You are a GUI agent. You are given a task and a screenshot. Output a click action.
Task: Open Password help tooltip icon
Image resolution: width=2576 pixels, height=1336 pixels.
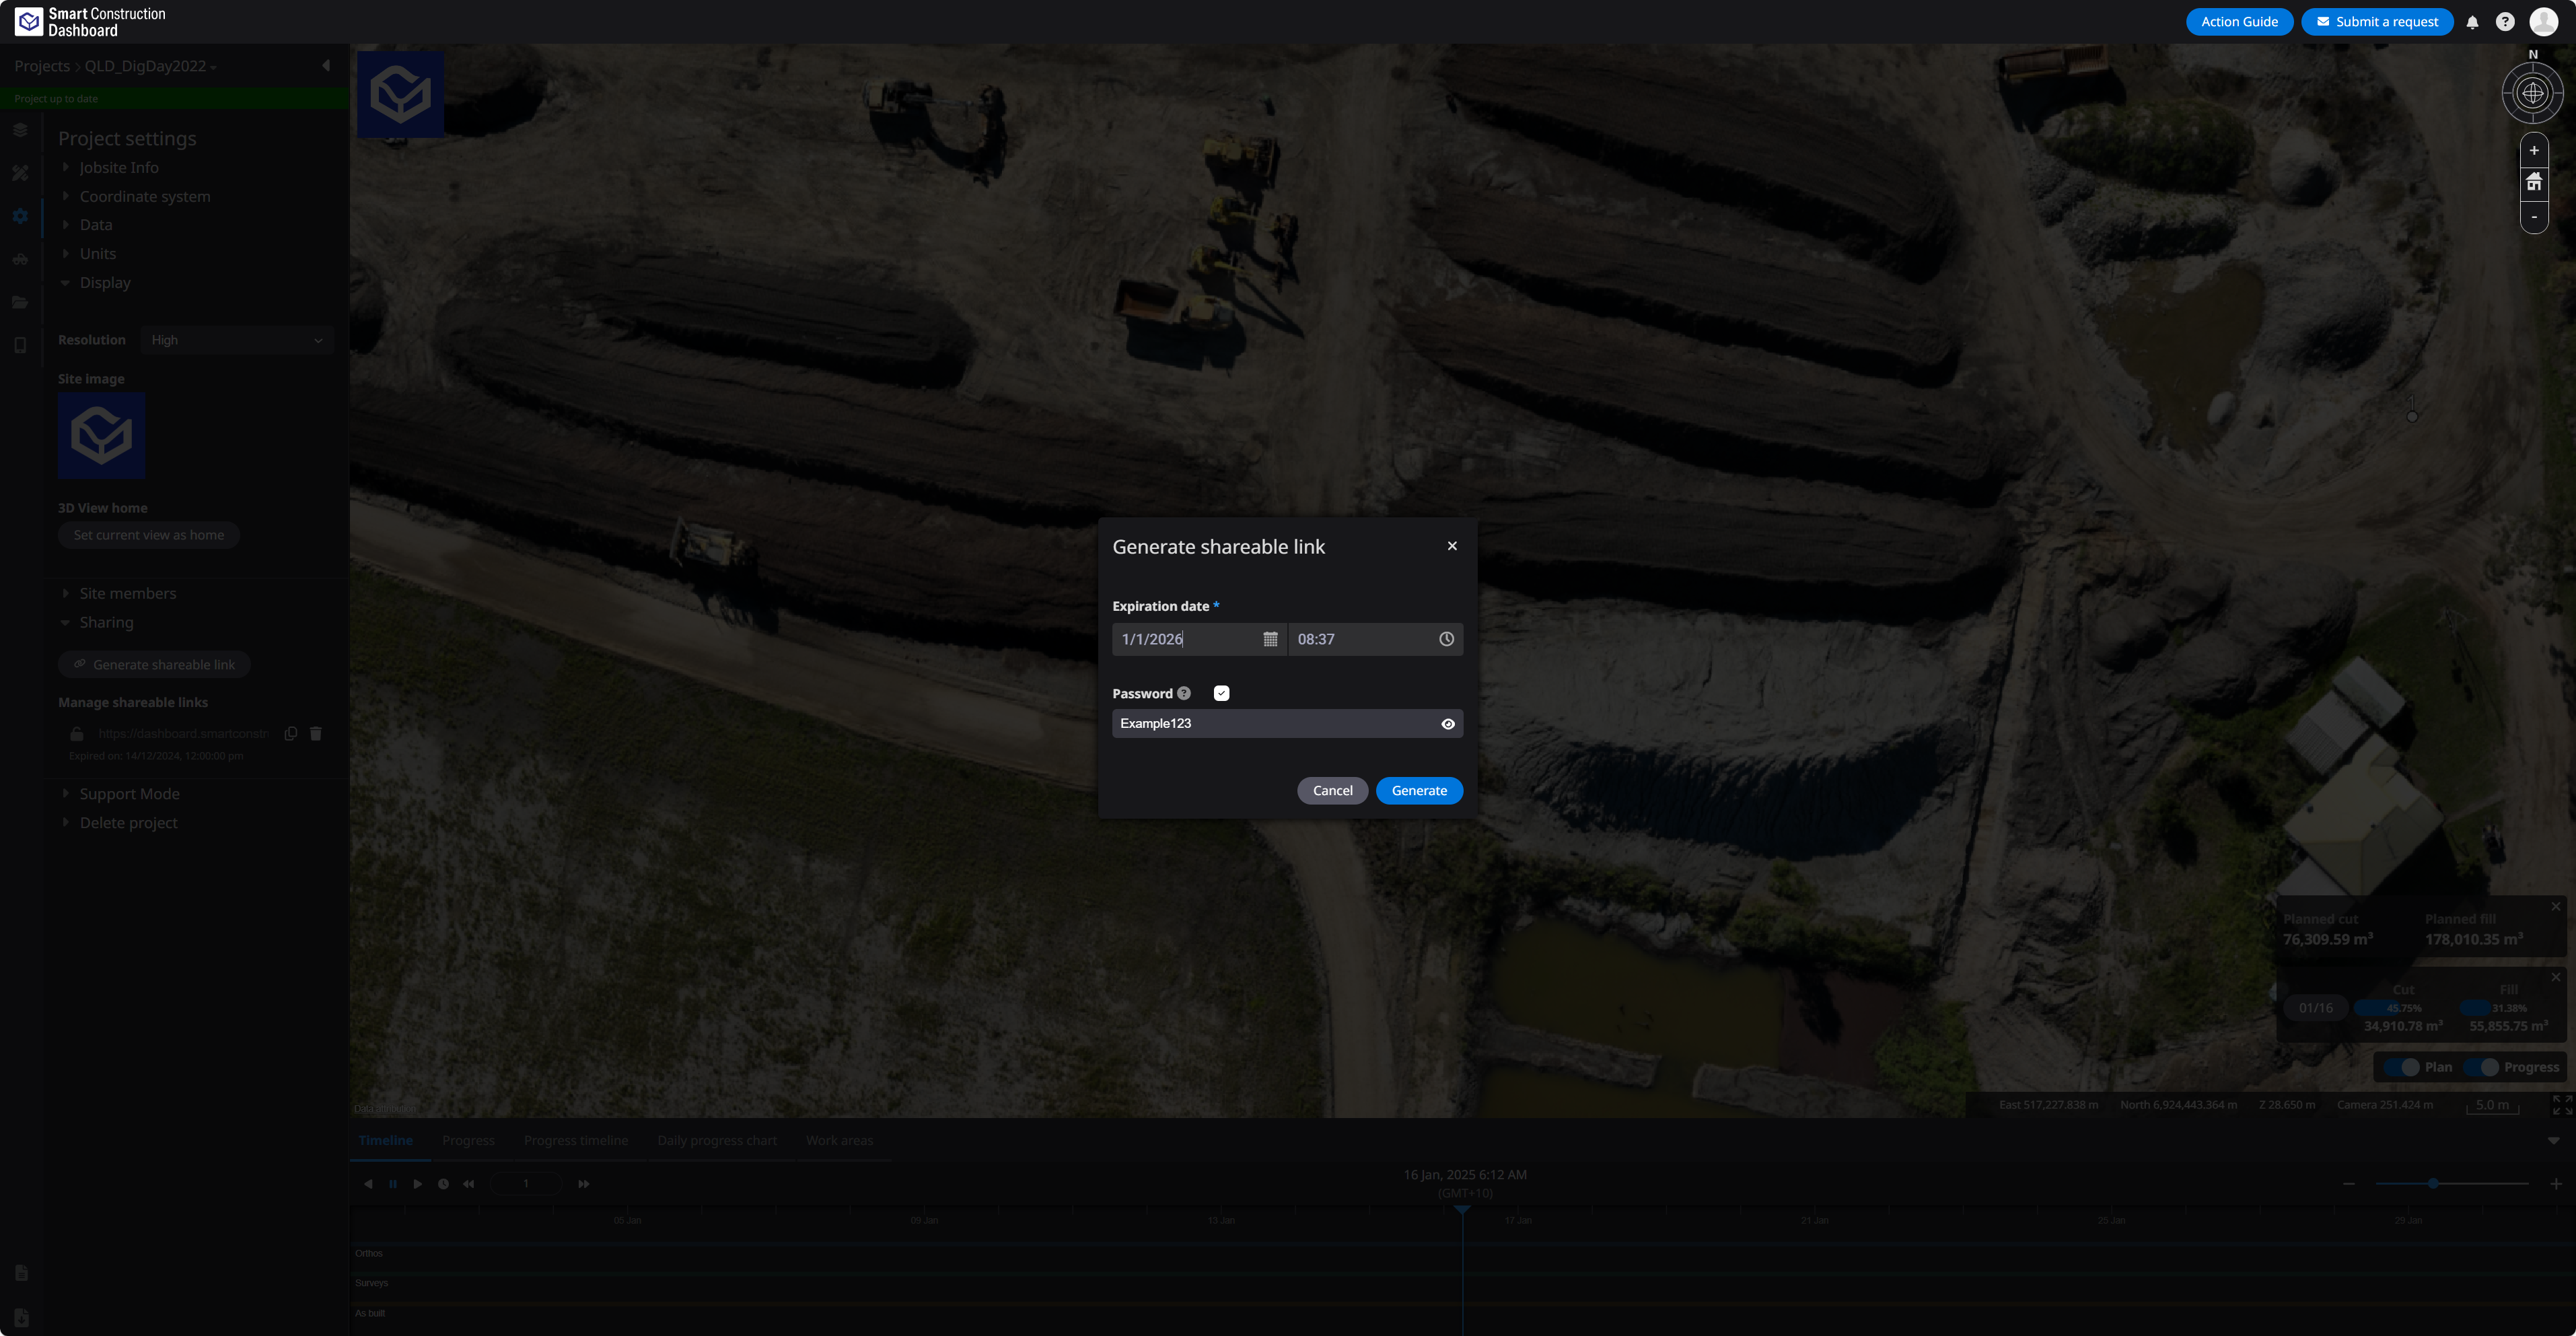click(1184, 693)
